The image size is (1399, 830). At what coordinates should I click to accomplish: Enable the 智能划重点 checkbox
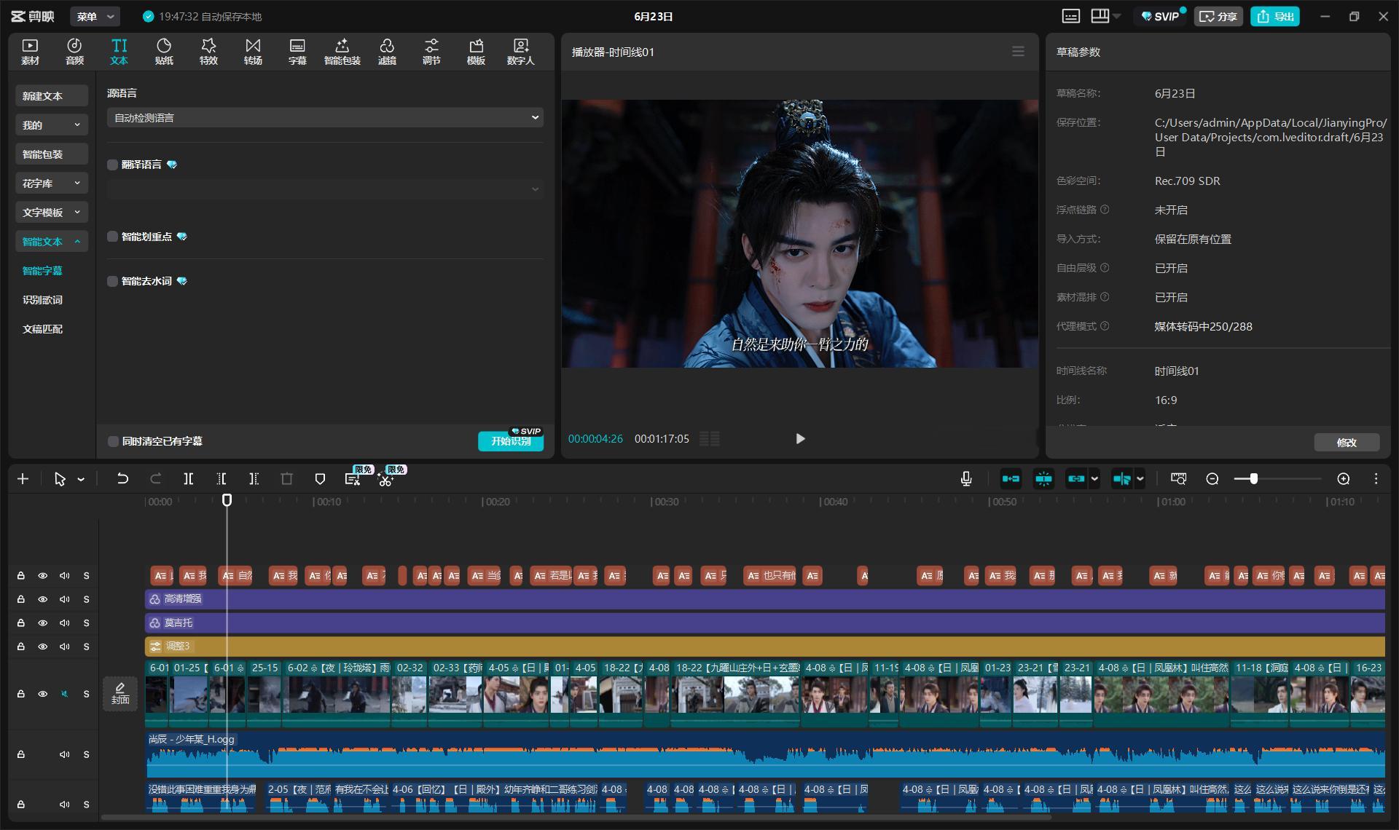tap(112, 237)
